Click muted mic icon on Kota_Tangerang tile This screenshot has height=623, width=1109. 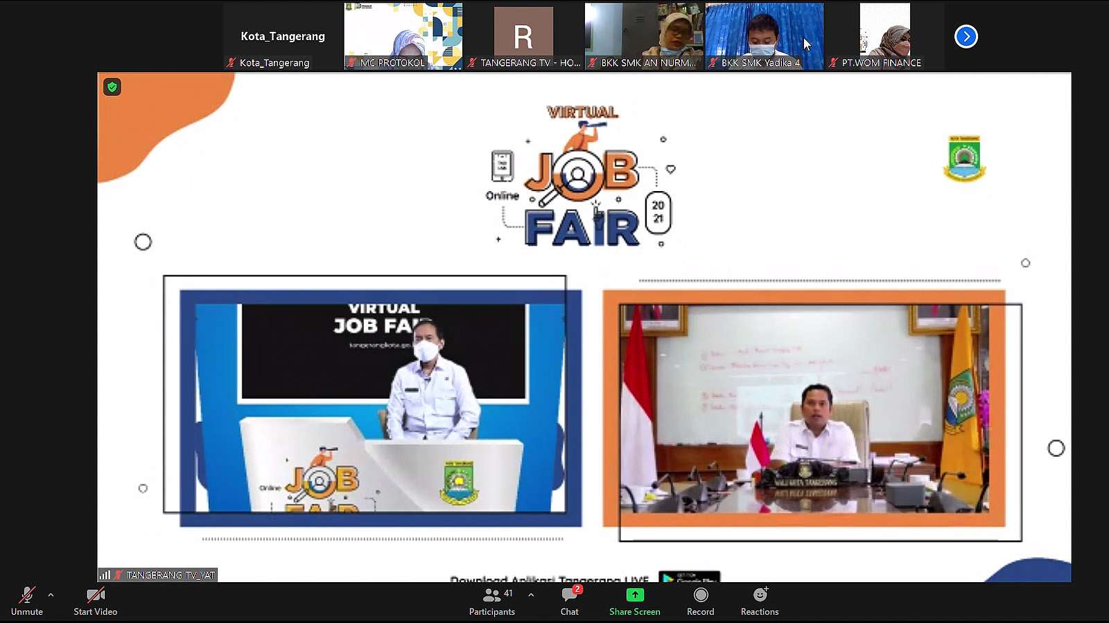pyautogui.click(x=232, y=62)
